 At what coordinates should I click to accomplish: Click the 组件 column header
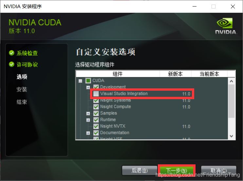click(118, 74)
